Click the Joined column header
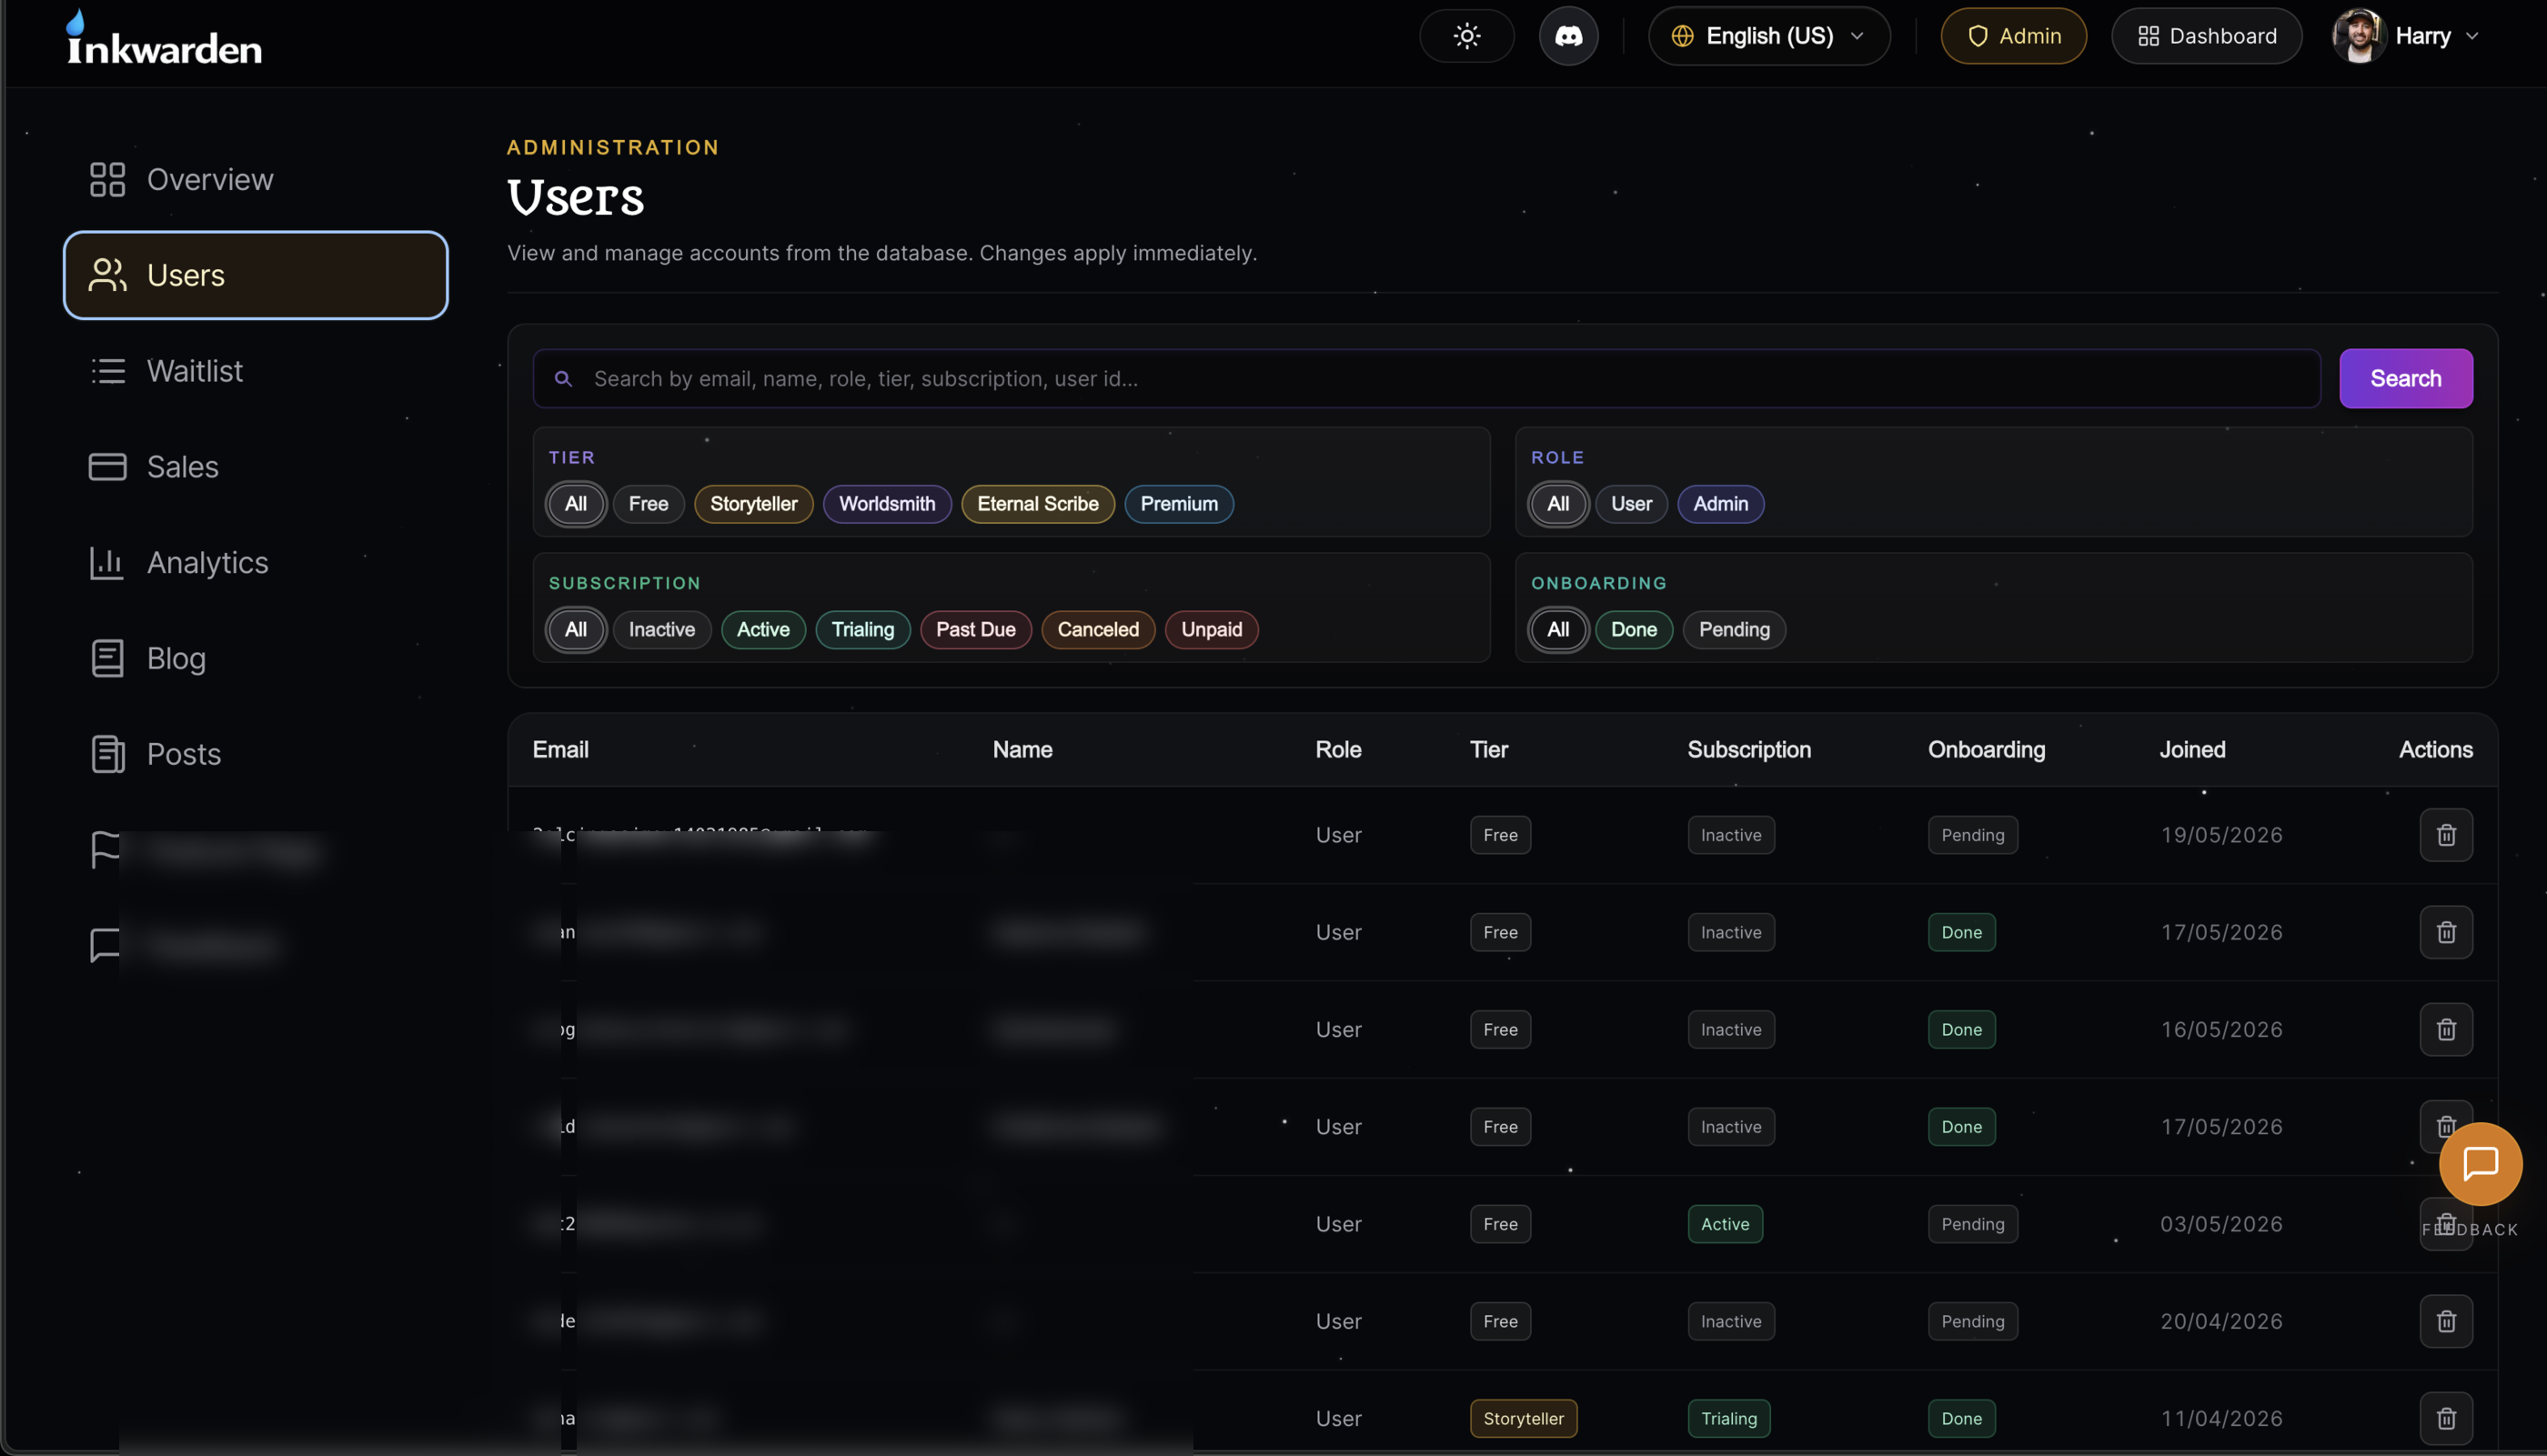Image resolution: width=2547 pixels, height=1456 pixels. tap(2192, 750)
